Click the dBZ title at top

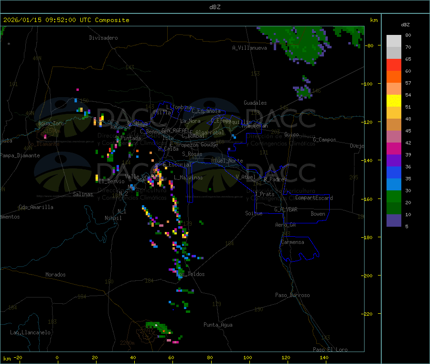(x=215, y=7)
